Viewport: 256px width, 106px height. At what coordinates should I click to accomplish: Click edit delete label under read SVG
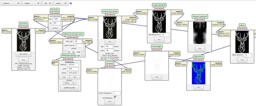click(24, 27)
